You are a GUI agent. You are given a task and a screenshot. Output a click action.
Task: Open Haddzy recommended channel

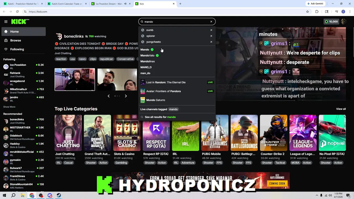[24, 145]
